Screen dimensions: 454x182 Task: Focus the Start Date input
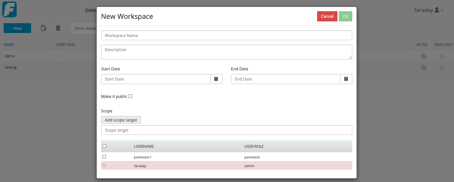coord(156,79)
